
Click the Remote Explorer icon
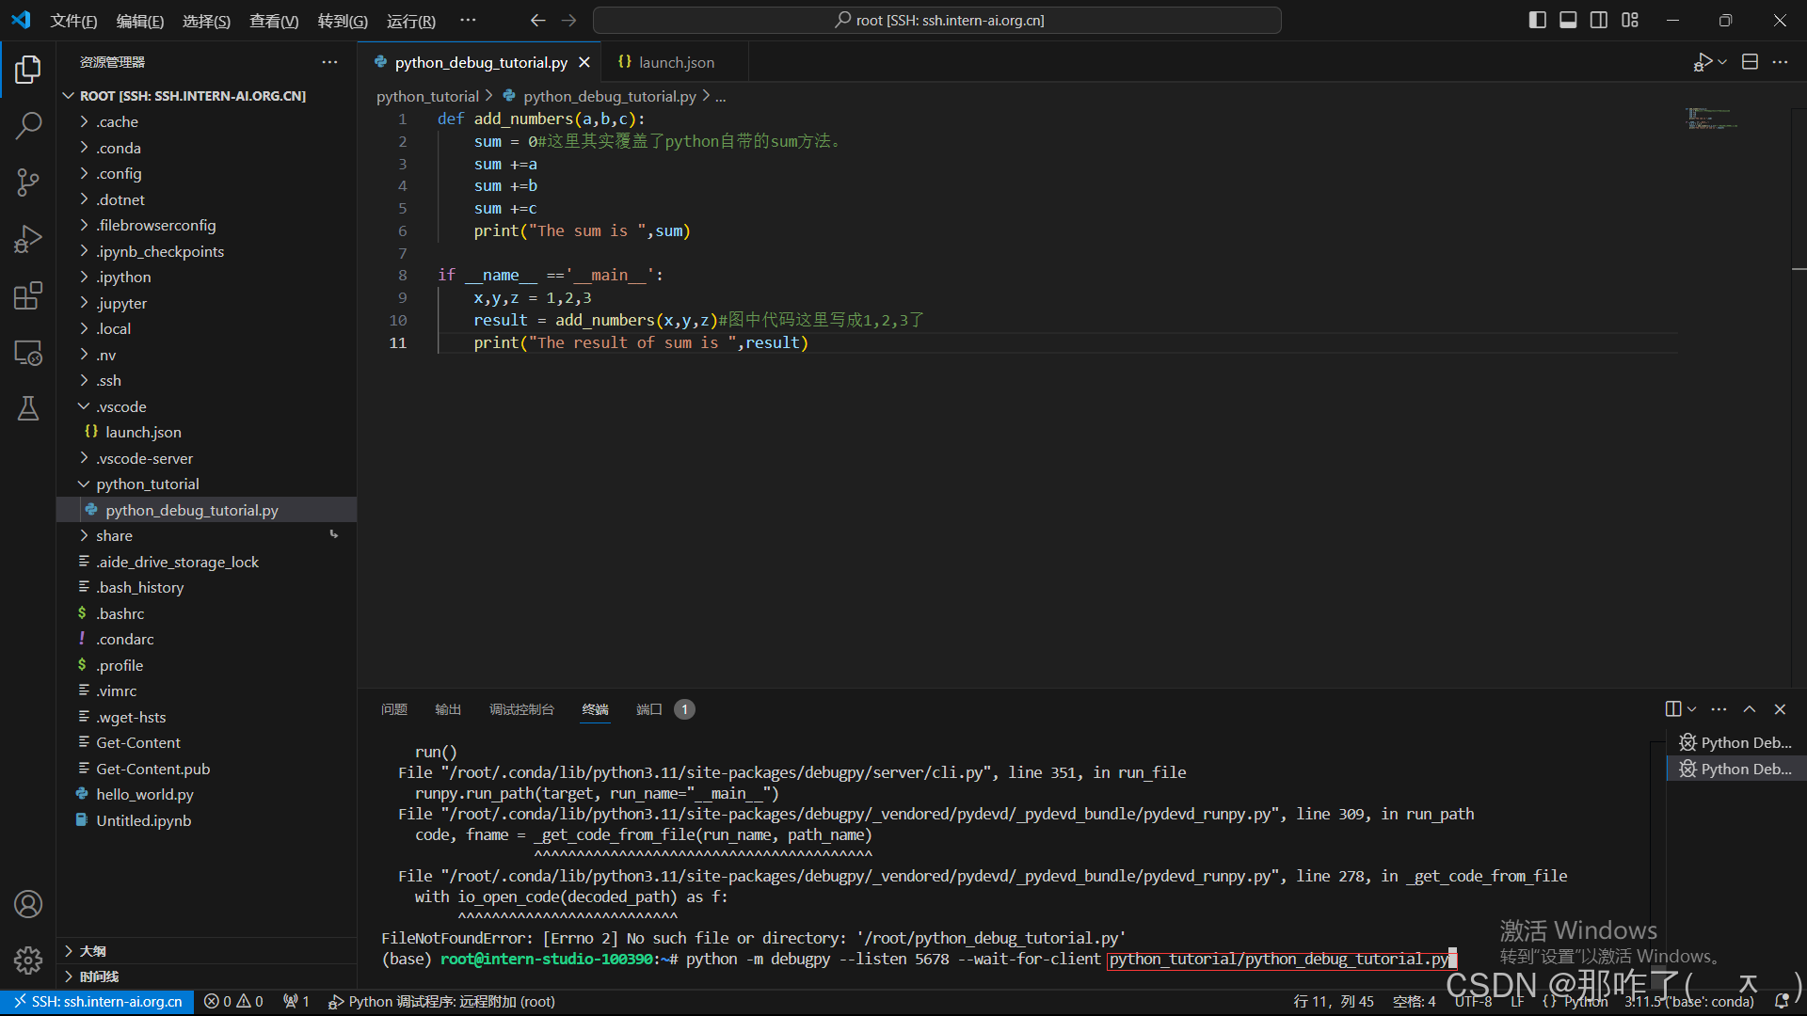click(27, 352)
